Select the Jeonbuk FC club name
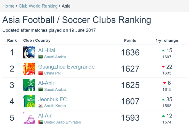The height and width of the screenshot is (126, 189). (x=52, y=99)
